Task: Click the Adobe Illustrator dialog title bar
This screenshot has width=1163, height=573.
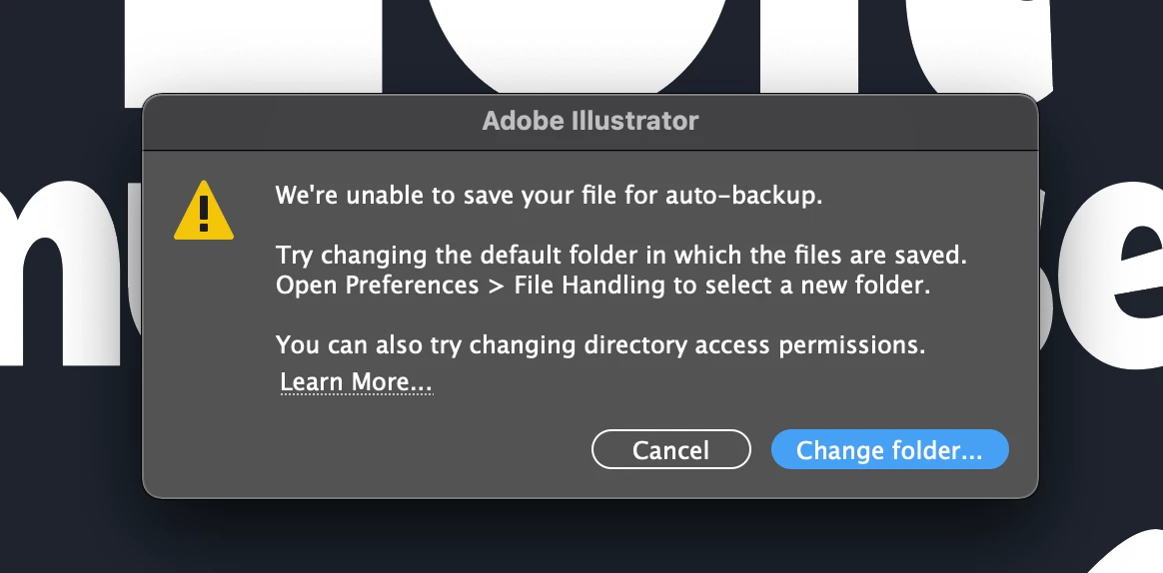Action: click(x=590, y=122)
